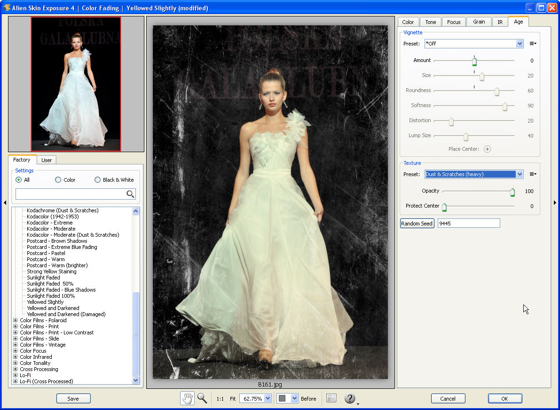The image size is (560, 410).
Task: Open the Vignette preset options menu icon
Action: [x=533, y=44]
